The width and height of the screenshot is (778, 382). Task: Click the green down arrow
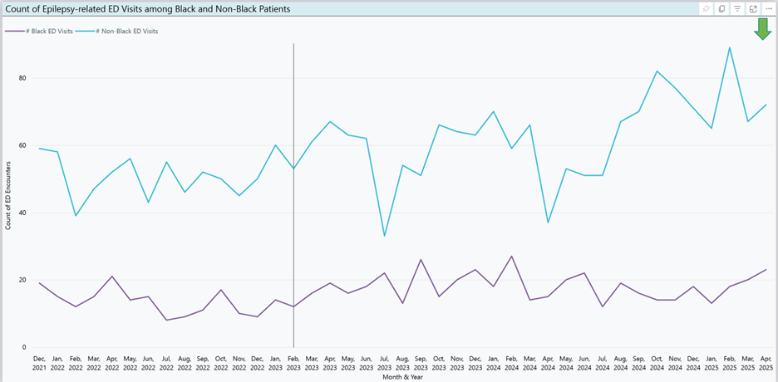tap(762, 29)
